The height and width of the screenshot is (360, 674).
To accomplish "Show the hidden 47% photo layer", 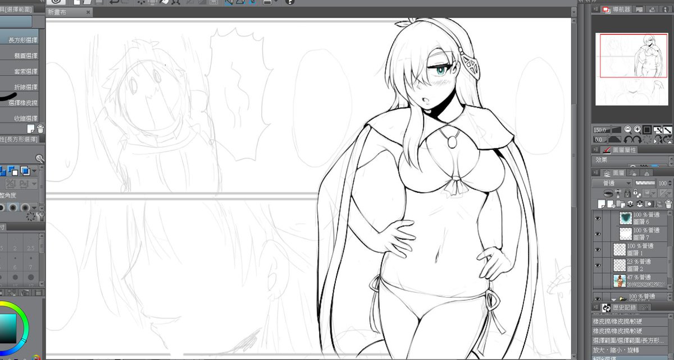I will pos(597,280).
